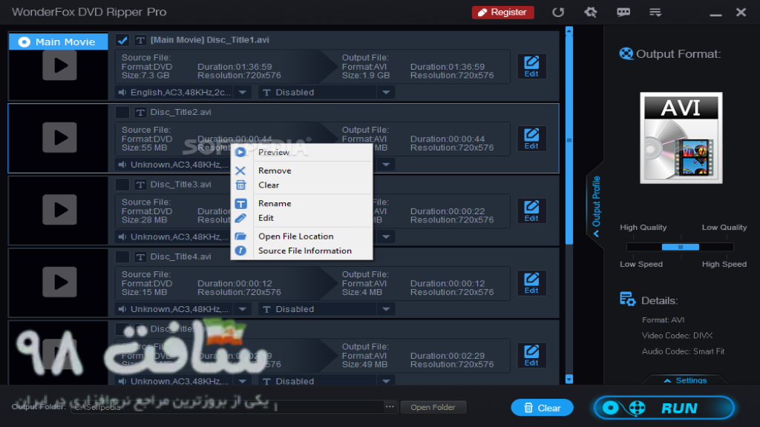760x427 pixels.
Task: Click scrollbar up arrow of title list
Action: coord(569,31)
